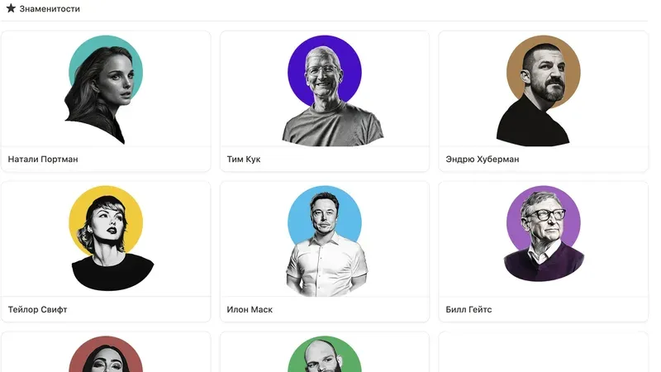Select the avatar with the light blue circle
Image resolution: width=661 pixels, height=372 pixels.
(x=325, y=241)
